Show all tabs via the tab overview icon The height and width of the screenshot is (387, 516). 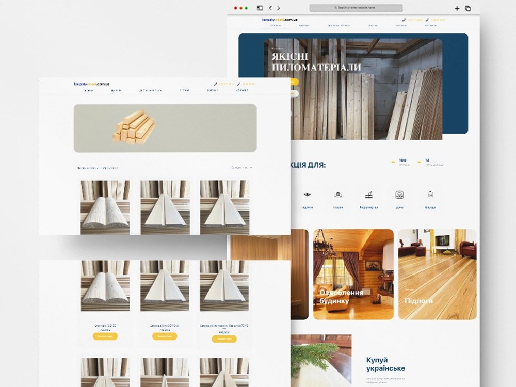(x=467, y=9)
